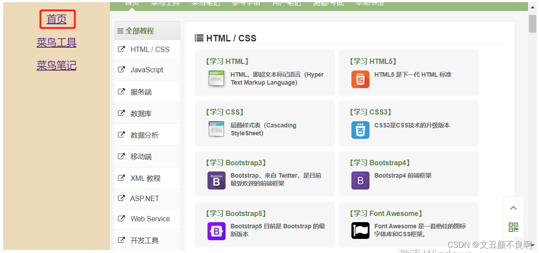Click external-link icon beside ASP.NET
The width and height of the screenshot is (539, 253).
click(x=121, y=198)
